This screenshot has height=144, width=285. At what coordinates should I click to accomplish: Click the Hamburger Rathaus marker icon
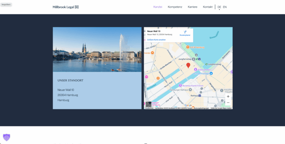pyautogui.click(x=190, y=90)
